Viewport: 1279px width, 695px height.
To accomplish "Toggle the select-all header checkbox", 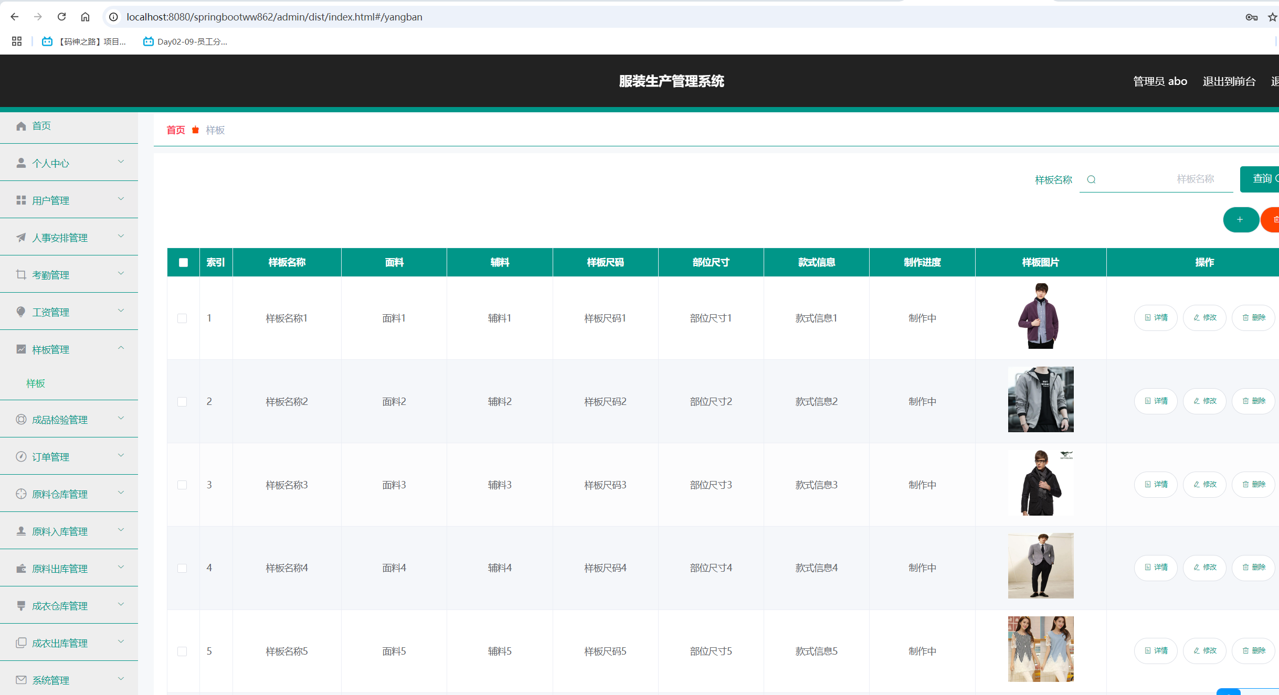I will pos(183,262).
